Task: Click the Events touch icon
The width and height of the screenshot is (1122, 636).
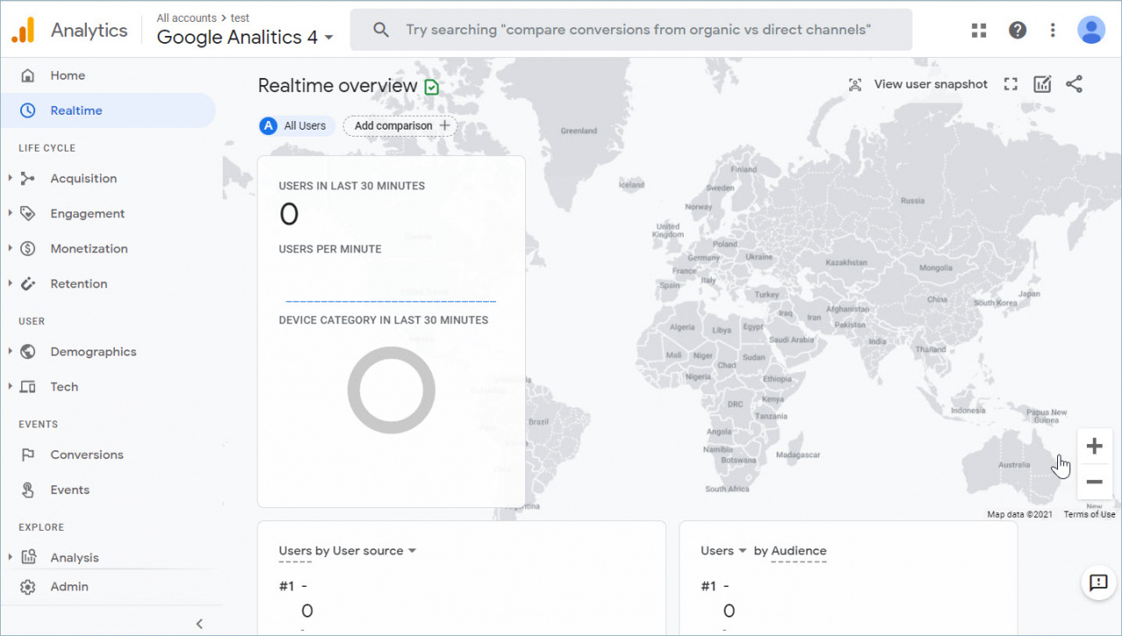Action: click(28, 490)
